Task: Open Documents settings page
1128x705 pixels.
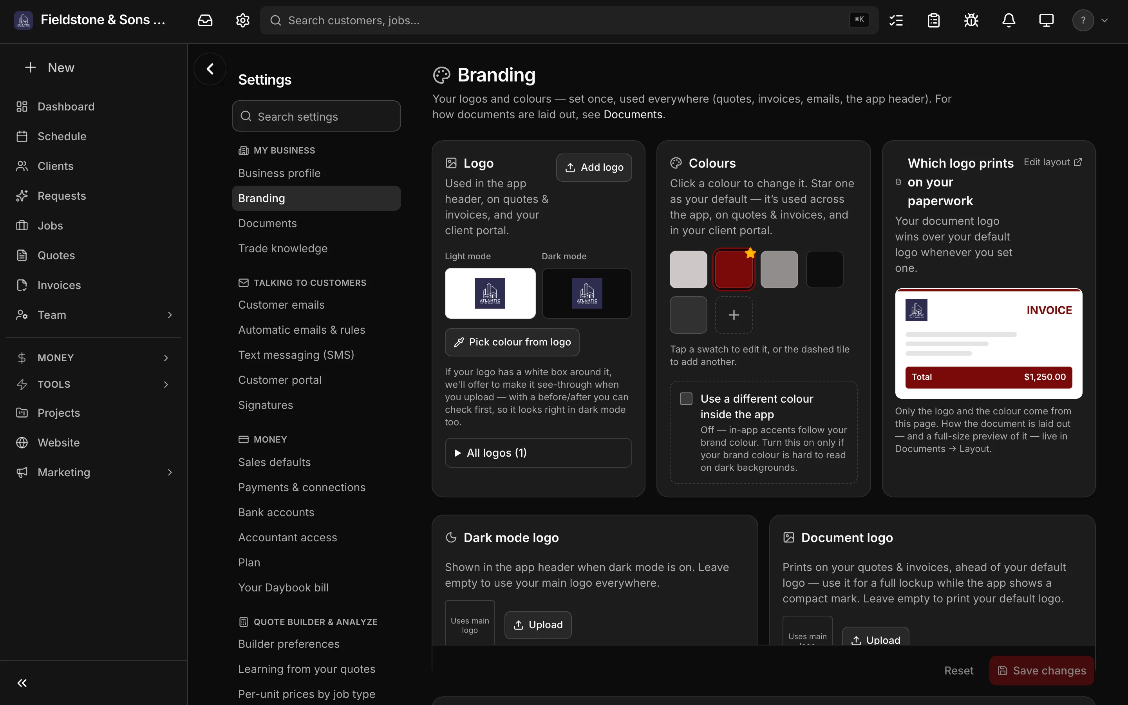Action: coord(316,223)
